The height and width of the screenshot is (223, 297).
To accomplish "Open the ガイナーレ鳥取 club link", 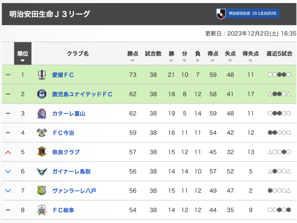I will [71, 172].
